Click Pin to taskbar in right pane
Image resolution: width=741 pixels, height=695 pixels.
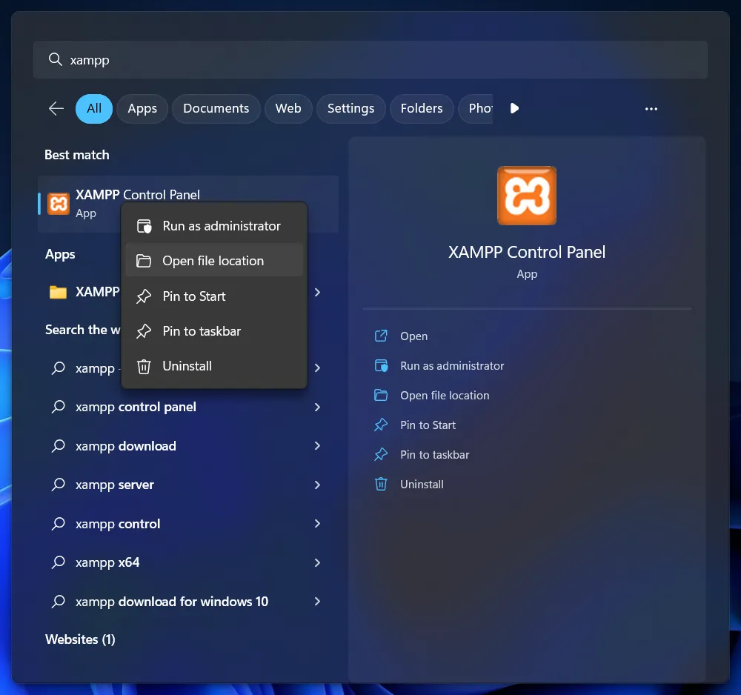[434, 454]
